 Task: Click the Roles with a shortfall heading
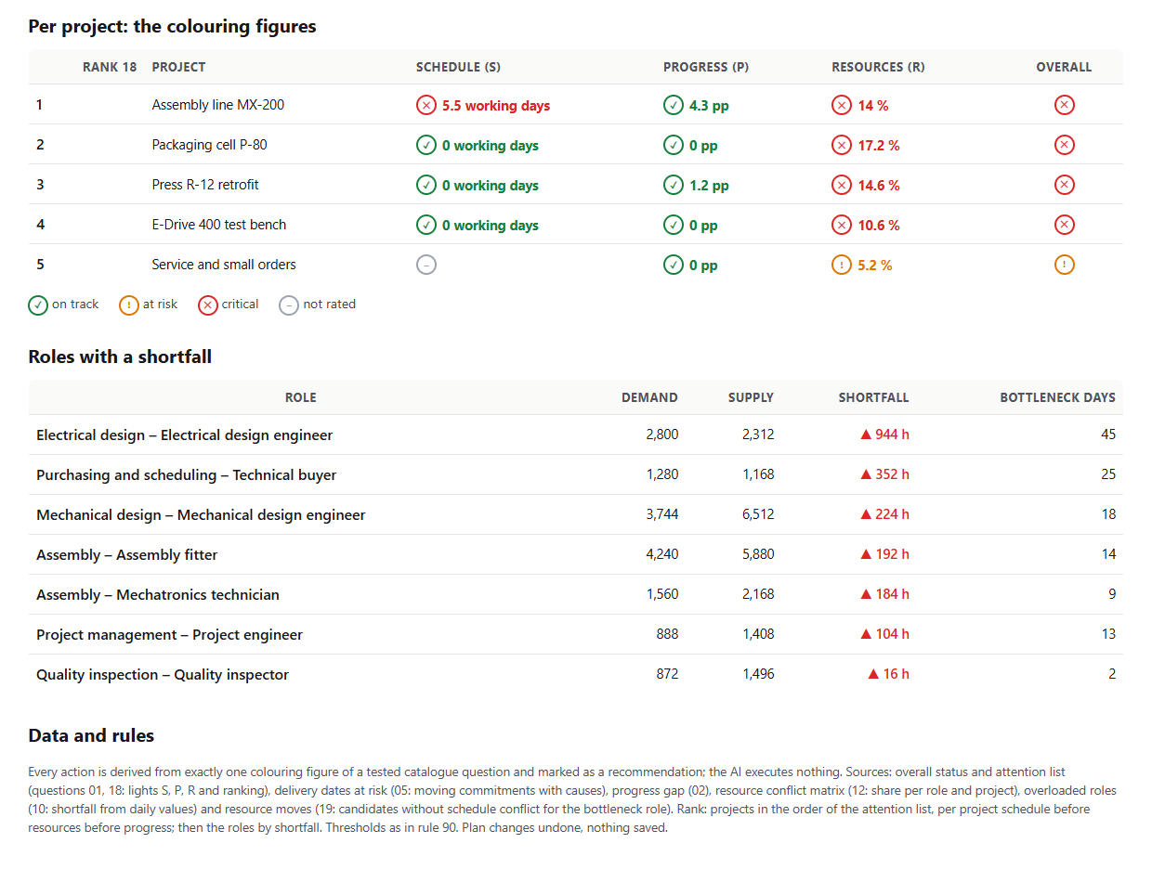pos(120,357)
